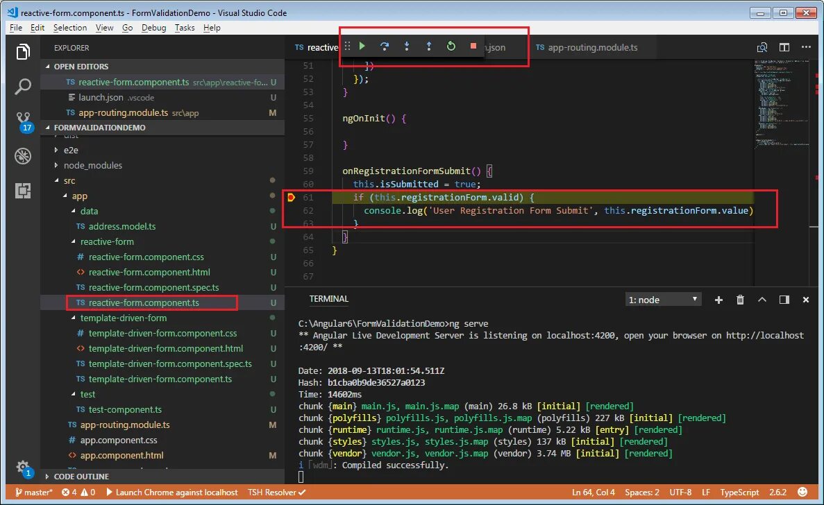Open the Debug menu

pyautogui.click(x=153, y=28)
